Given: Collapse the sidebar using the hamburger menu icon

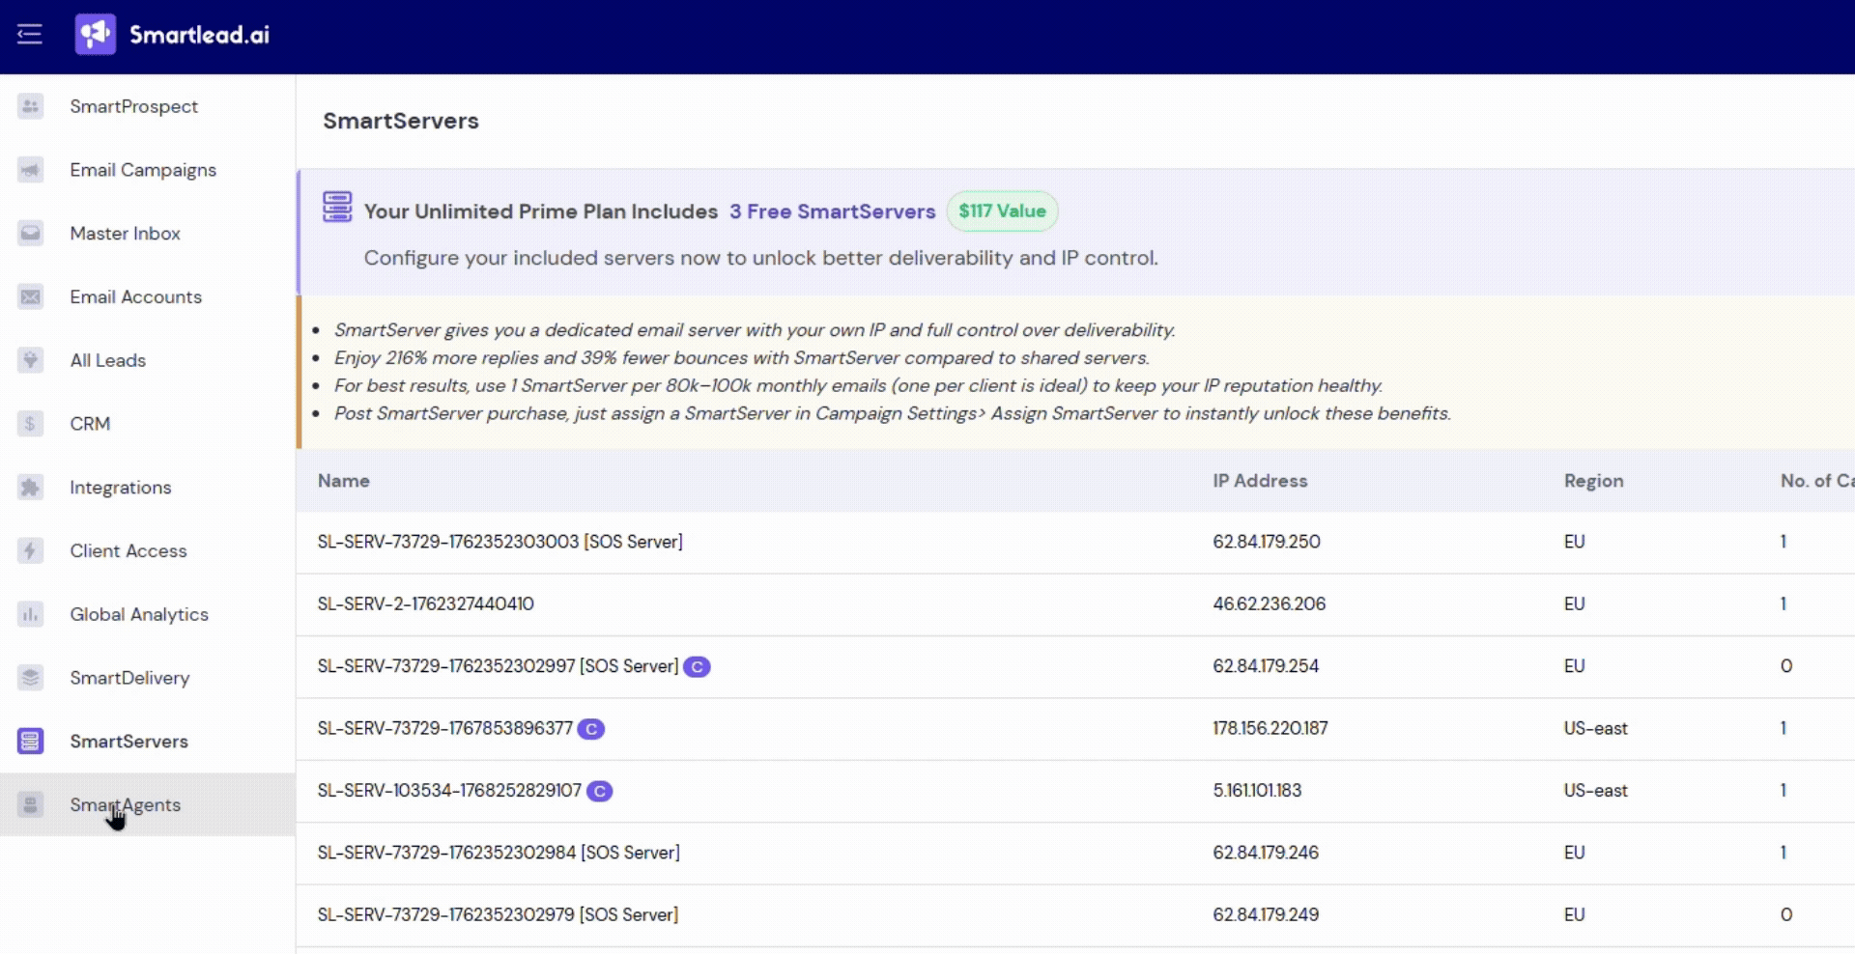Looking at the screenshot, I should point(30,35).
